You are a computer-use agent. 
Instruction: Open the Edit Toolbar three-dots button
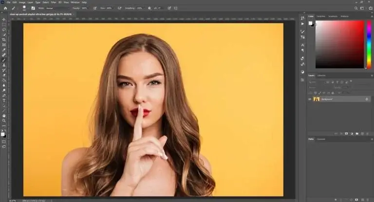pos(4,126)
